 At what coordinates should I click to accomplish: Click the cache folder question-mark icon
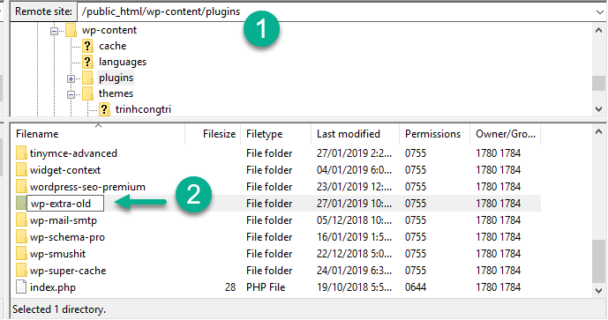[x=87, y=46]
